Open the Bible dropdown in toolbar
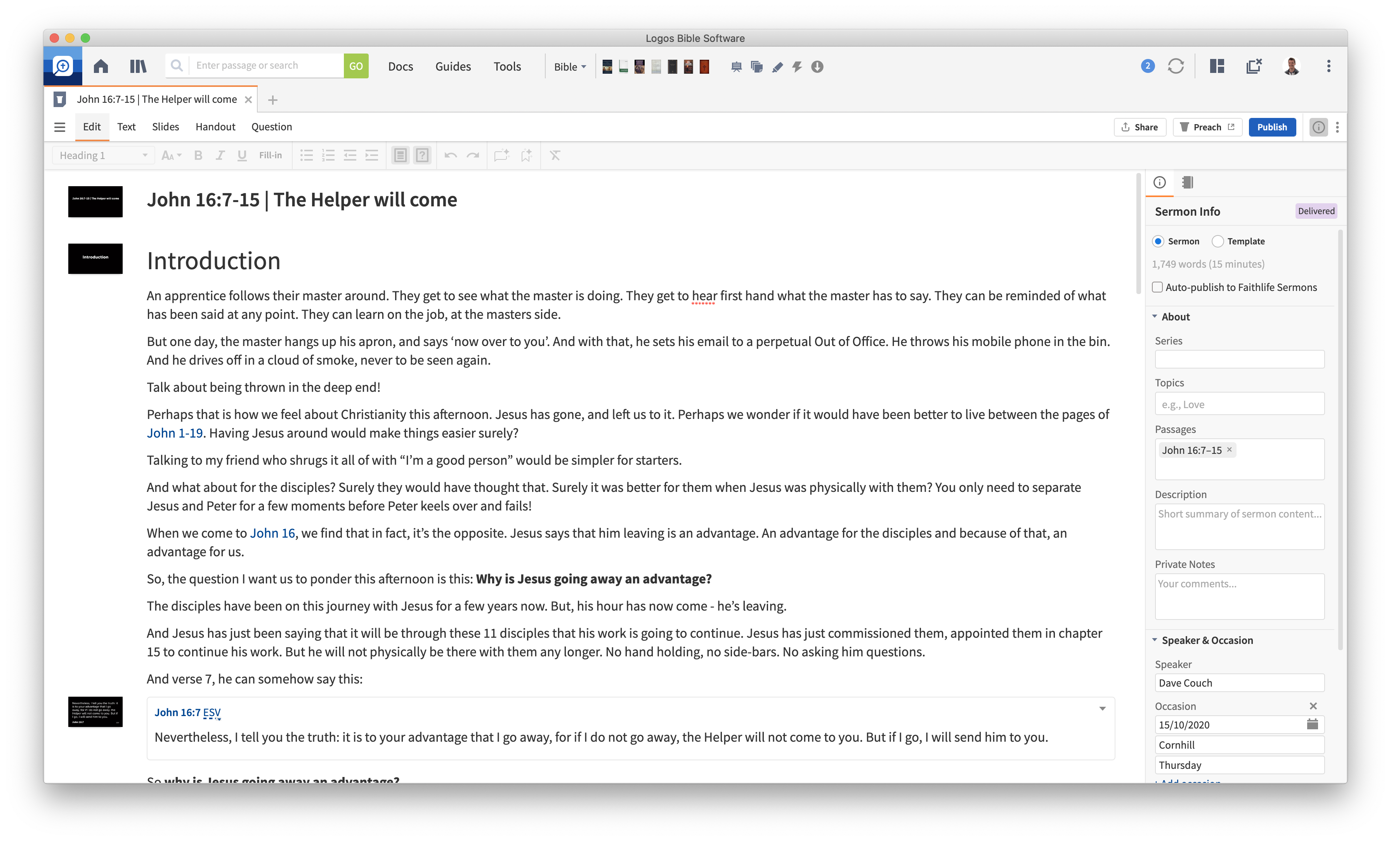 click(x=570, y=67)
